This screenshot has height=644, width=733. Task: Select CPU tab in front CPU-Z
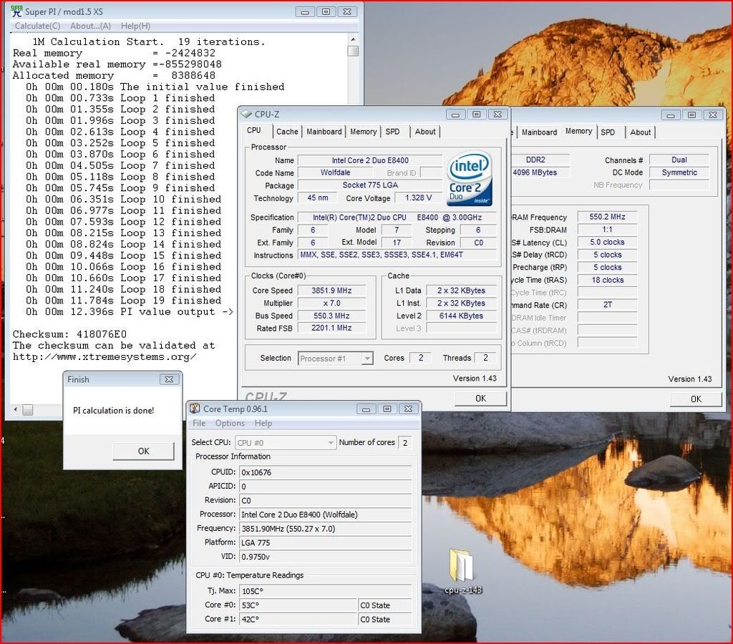point(254,130)
